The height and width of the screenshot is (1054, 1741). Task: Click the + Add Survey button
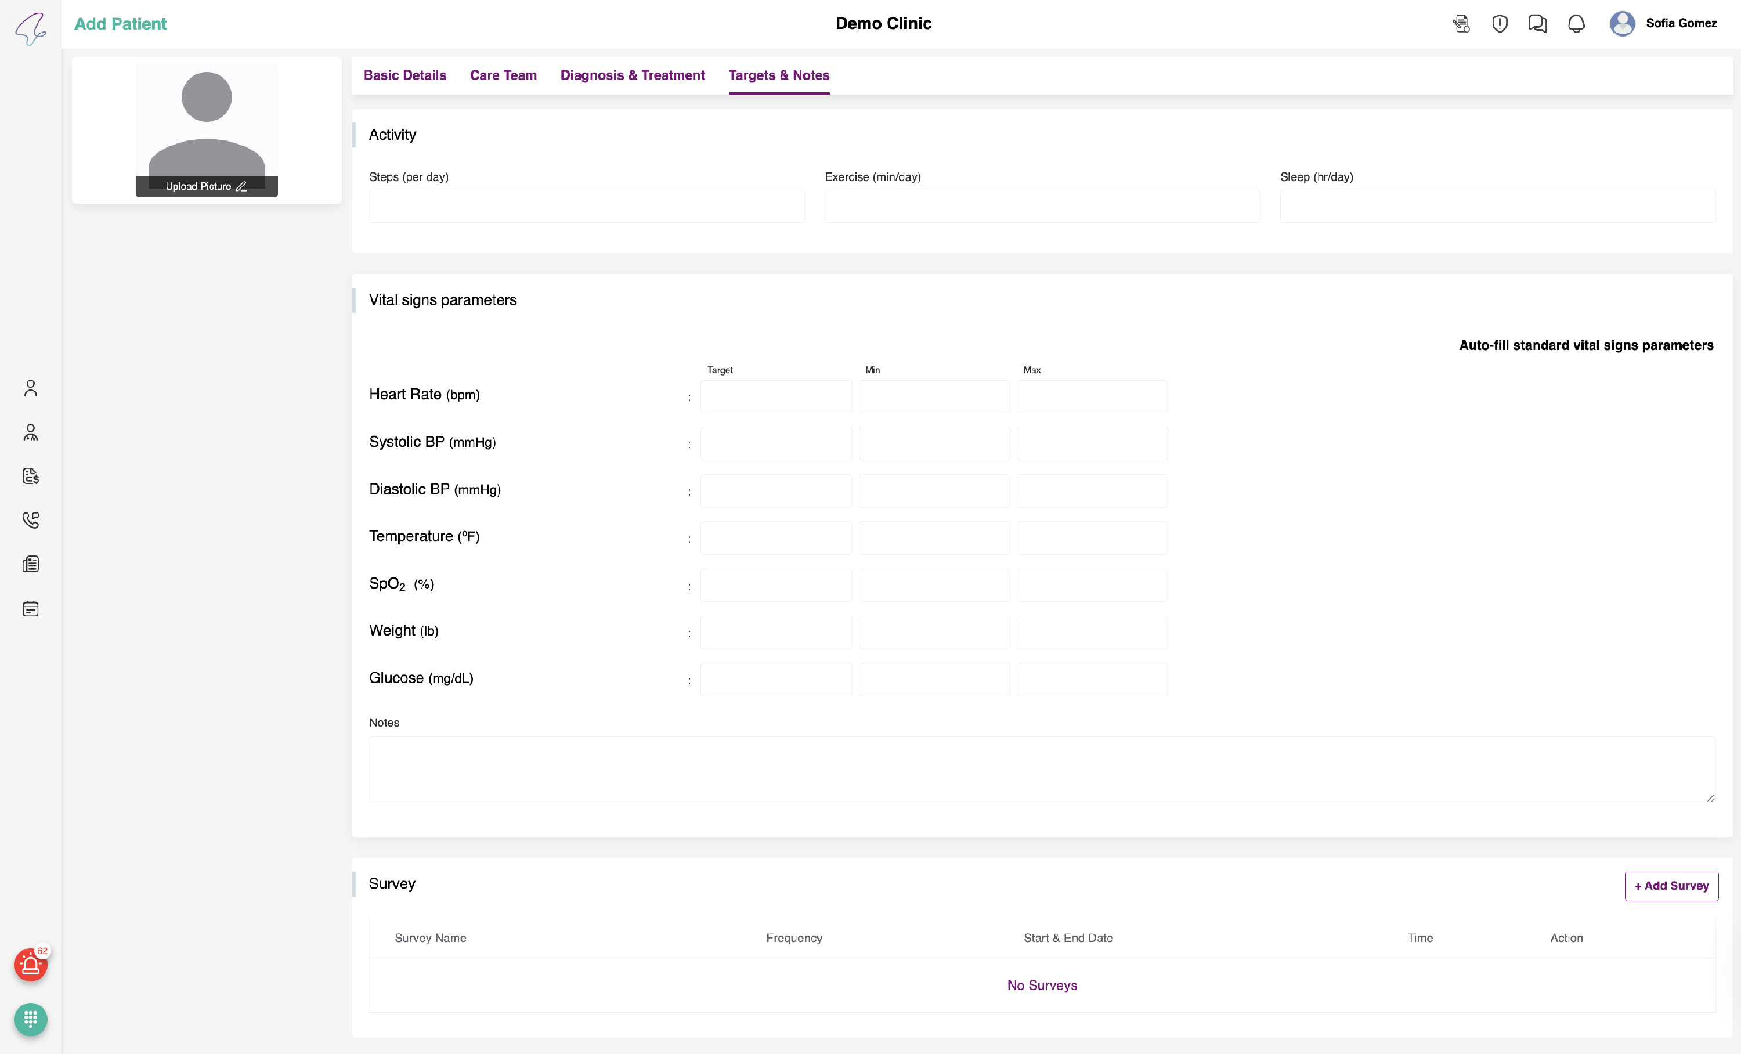tap(1671, 886)
